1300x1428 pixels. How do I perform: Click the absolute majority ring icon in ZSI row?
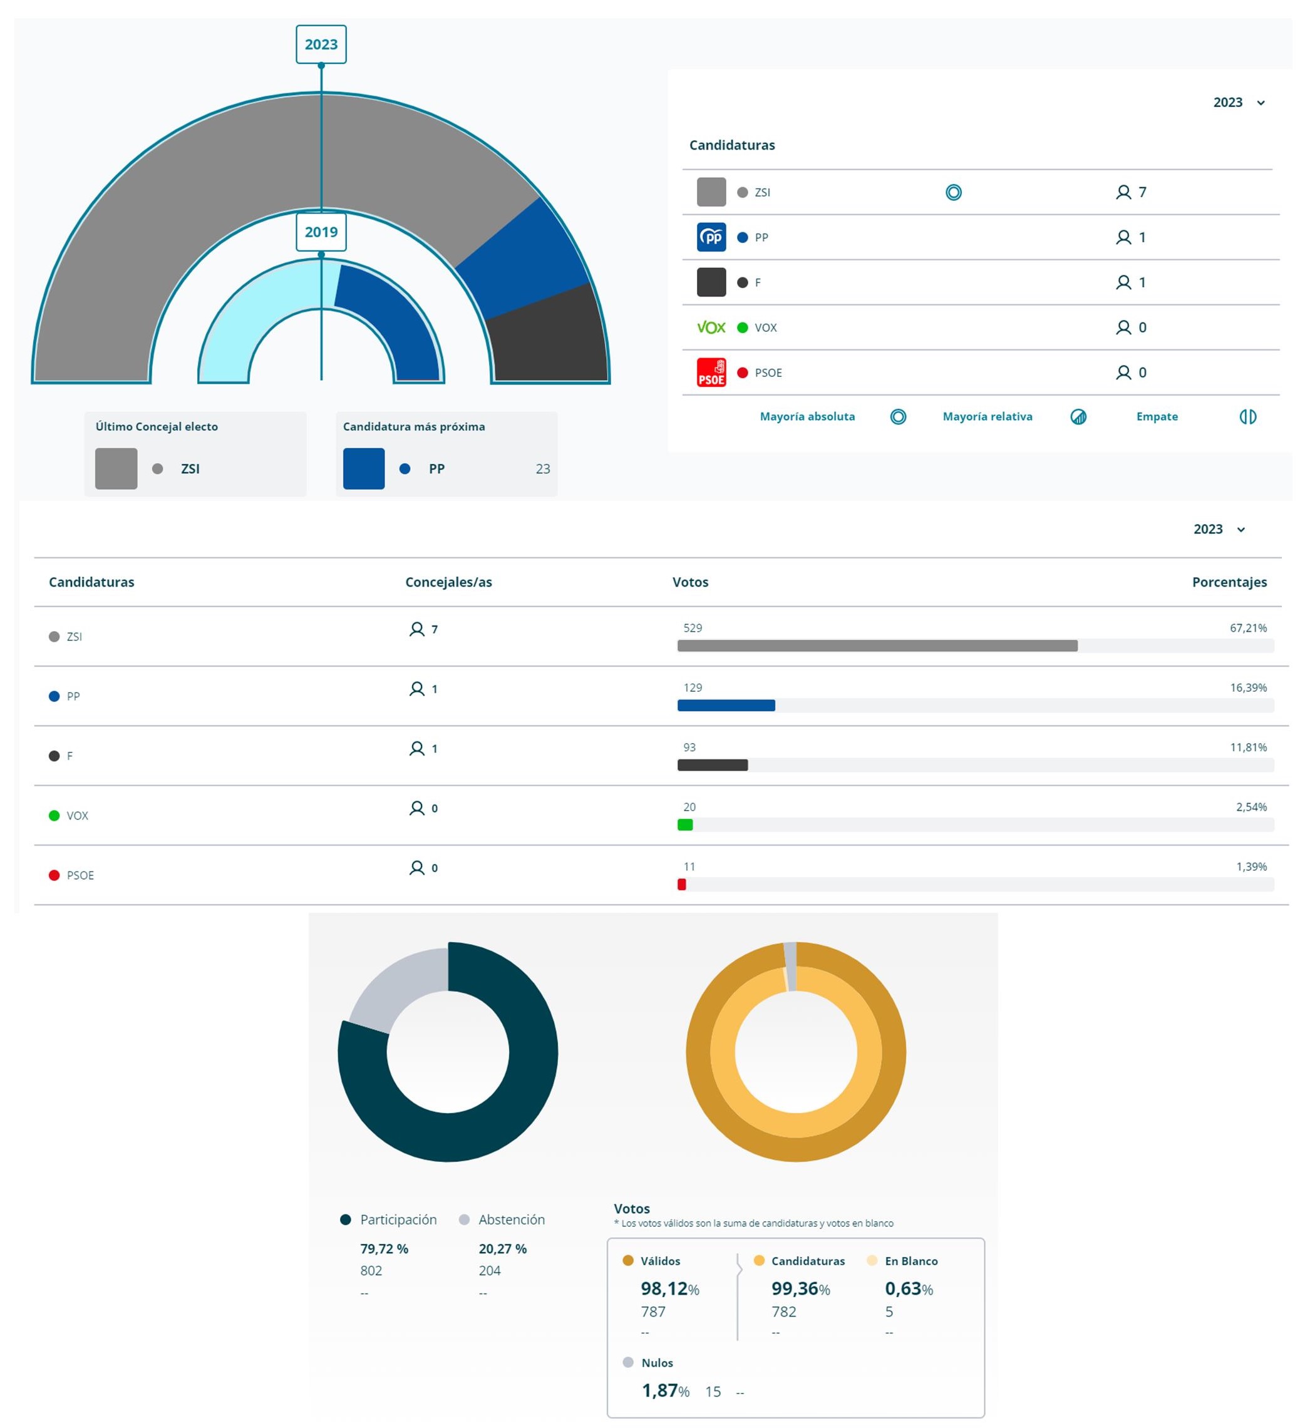coord(953,192)
